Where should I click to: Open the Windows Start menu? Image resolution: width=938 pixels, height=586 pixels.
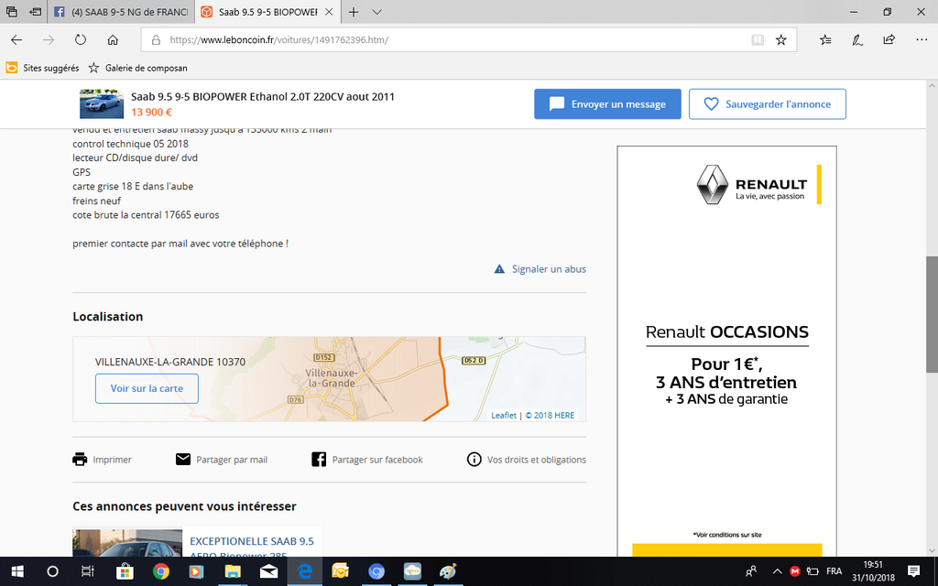coord(16,571)
